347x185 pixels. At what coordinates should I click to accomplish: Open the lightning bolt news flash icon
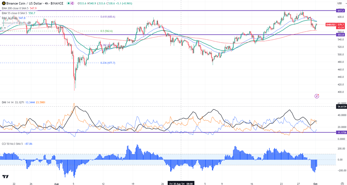pos(317,96)
